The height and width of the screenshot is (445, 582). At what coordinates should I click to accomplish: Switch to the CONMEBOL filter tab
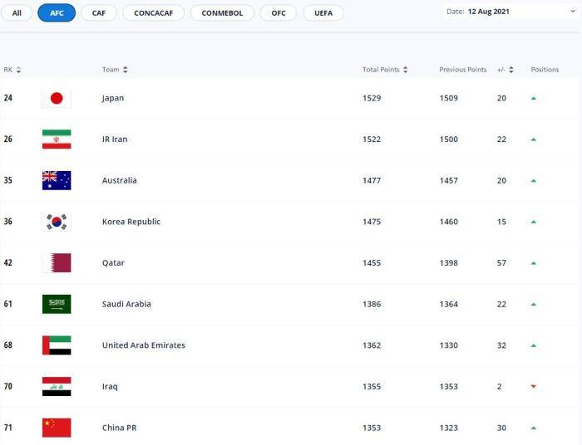[222, 13]
